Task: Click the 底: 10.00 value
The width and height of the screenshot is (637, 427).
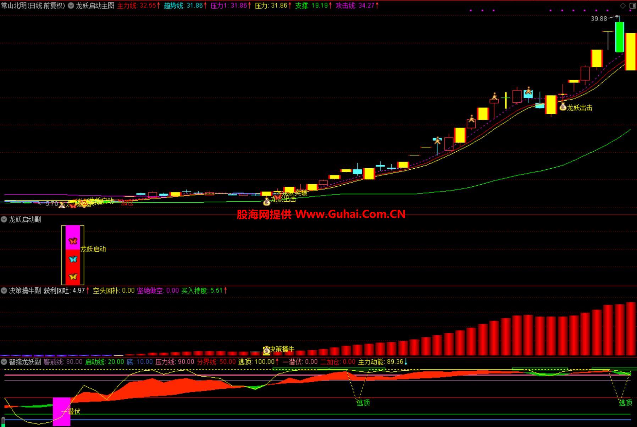Action: (x=140, y=362)
